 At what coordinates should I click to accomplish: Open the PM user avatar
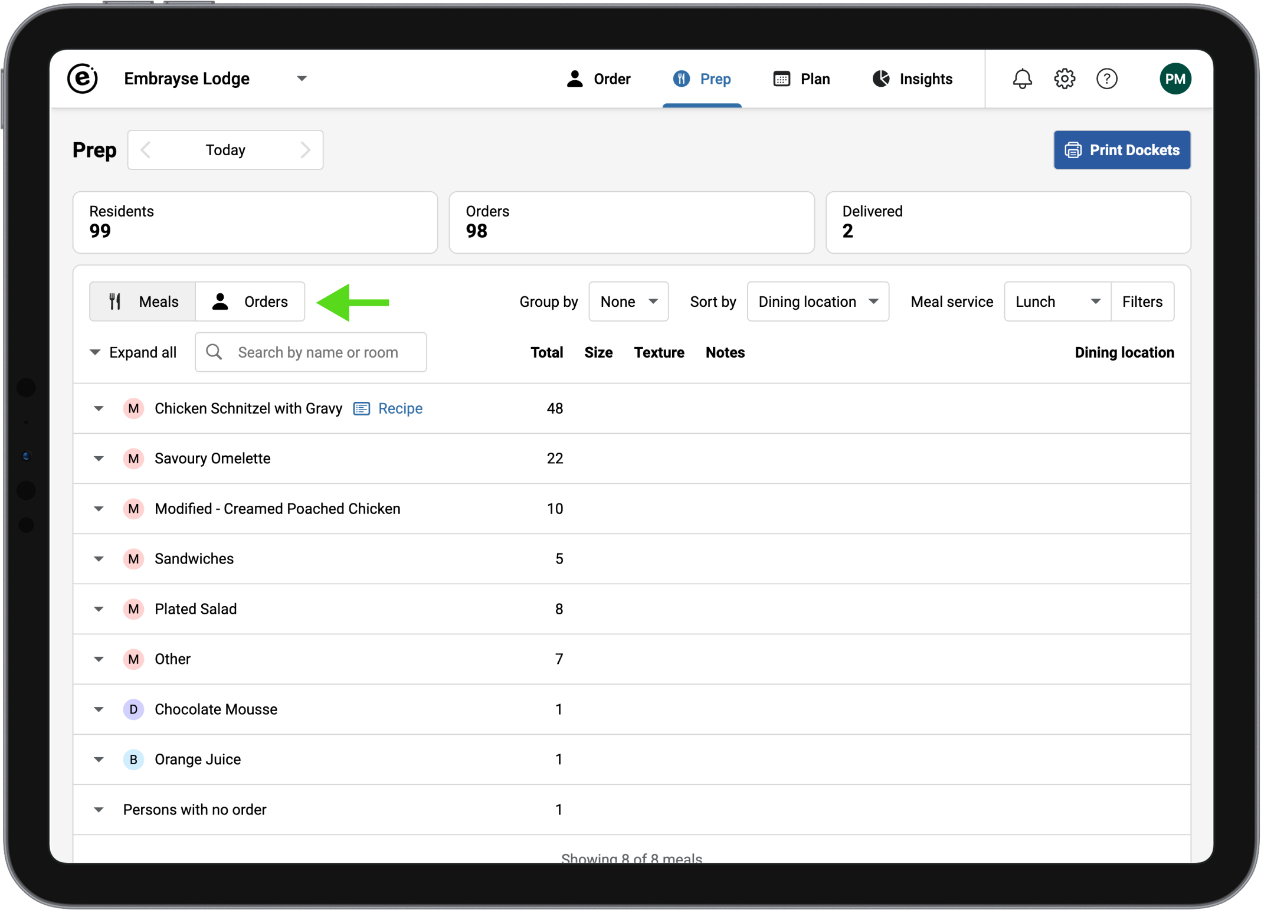1174,78
